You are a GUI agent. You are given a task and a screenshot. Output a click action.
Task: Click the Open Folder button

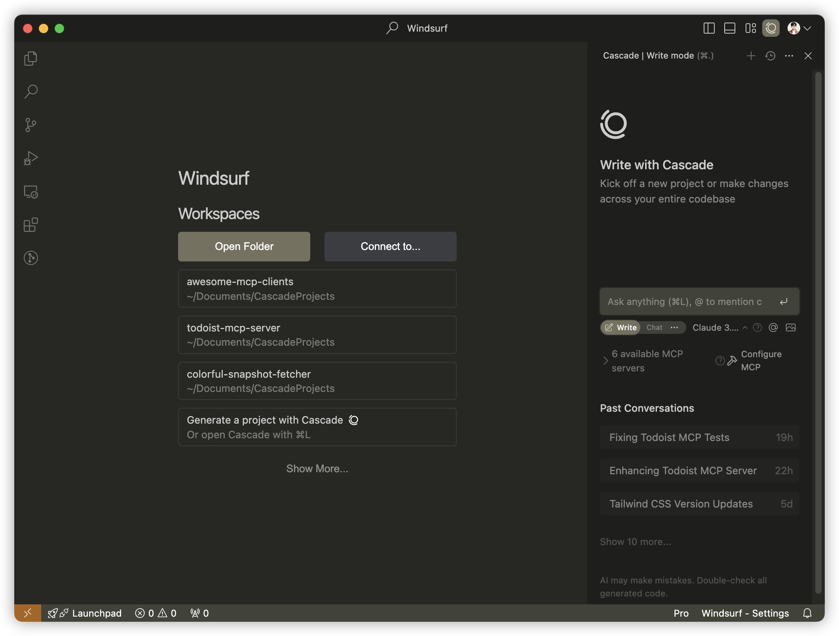click(244, 246)
